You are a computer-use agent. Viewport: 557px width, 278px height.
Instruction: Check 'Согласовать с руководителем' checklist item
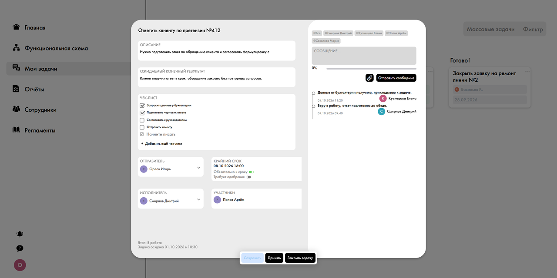tap(142, 120)
